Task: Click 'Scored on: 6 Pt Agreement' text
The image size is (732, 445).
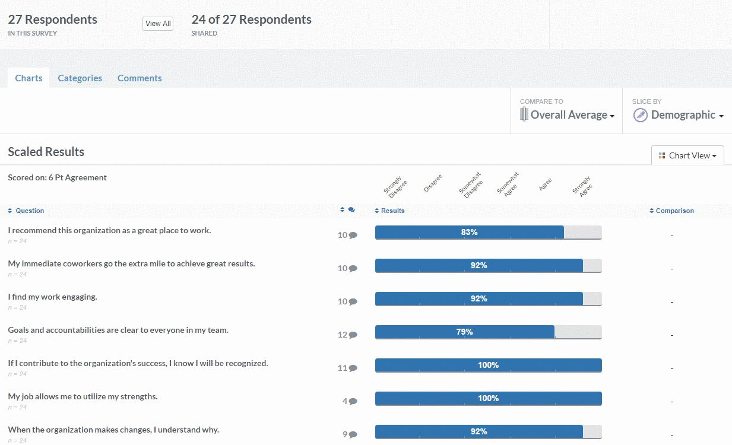Action: pyautogui.click(x=58, y=177)
